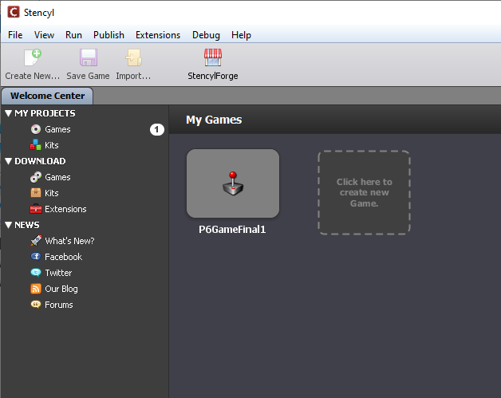
Task: Collapse the DOWNLOAD section
Action: 9,161
